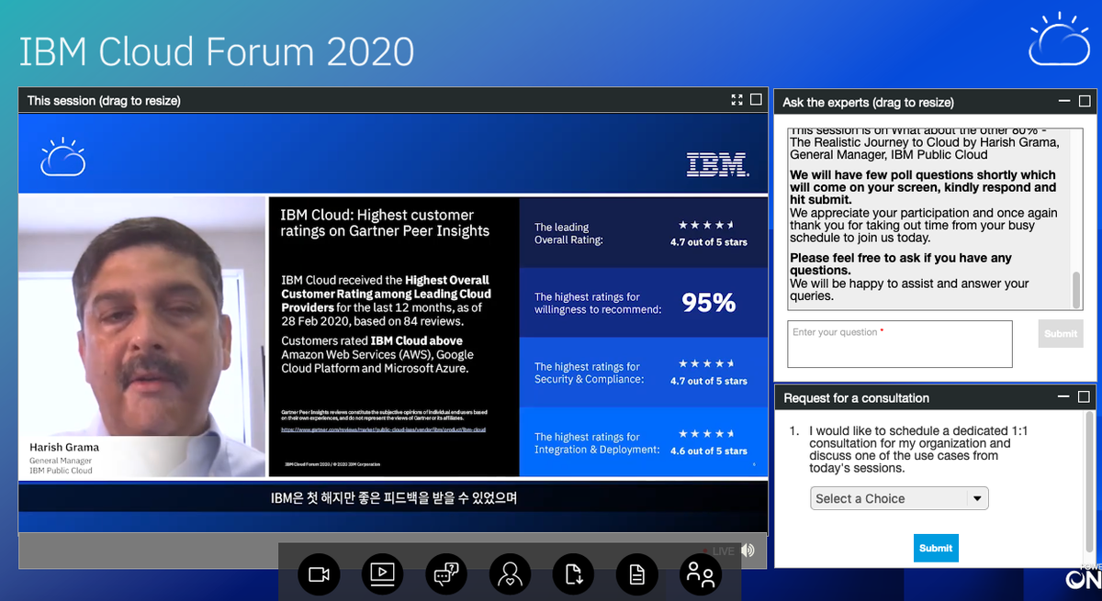Maximize the This session panel
Viewport: 1102px width, 601px height.
click(x=756, y=100)
